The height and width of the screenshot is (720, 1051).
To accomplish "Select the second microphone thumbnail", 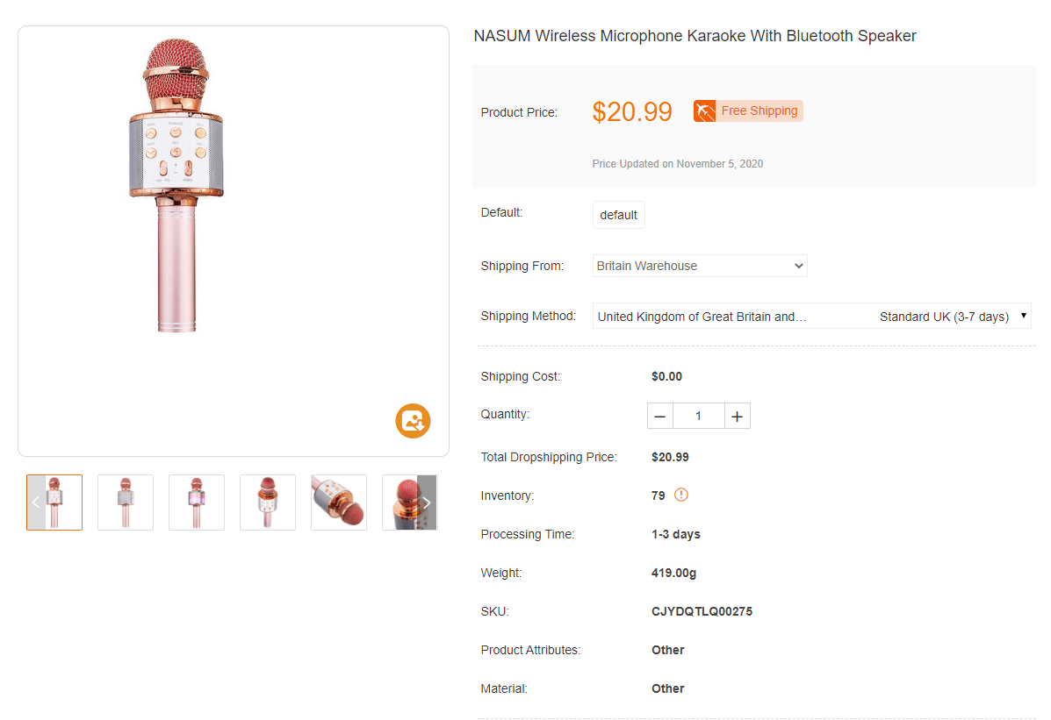I will coord(126,503).
